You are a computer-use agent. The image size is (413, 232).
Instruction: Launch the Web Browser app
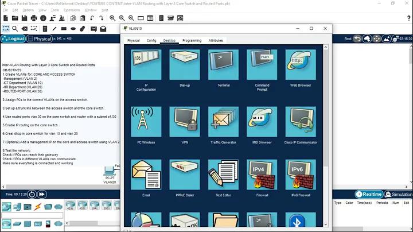(x=301, y=64)
